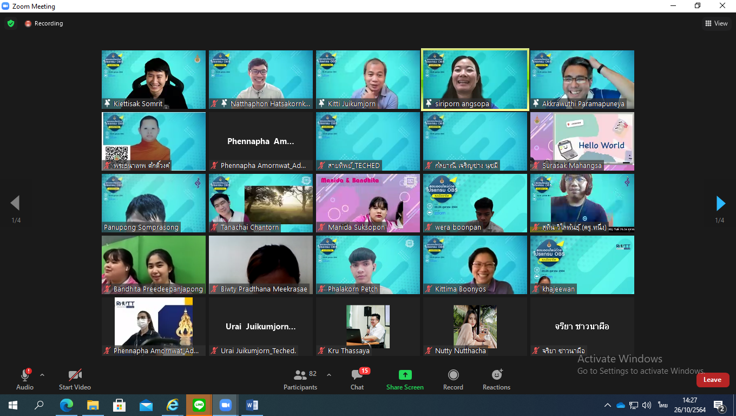
Task: Click the red Recording indicator
Action: click(44, 23)
